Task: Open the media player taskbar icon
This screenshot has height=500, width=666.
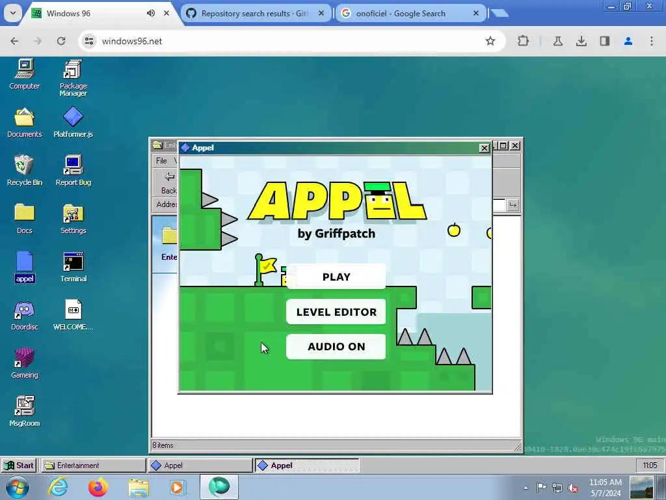Action: tap(177, 487)
